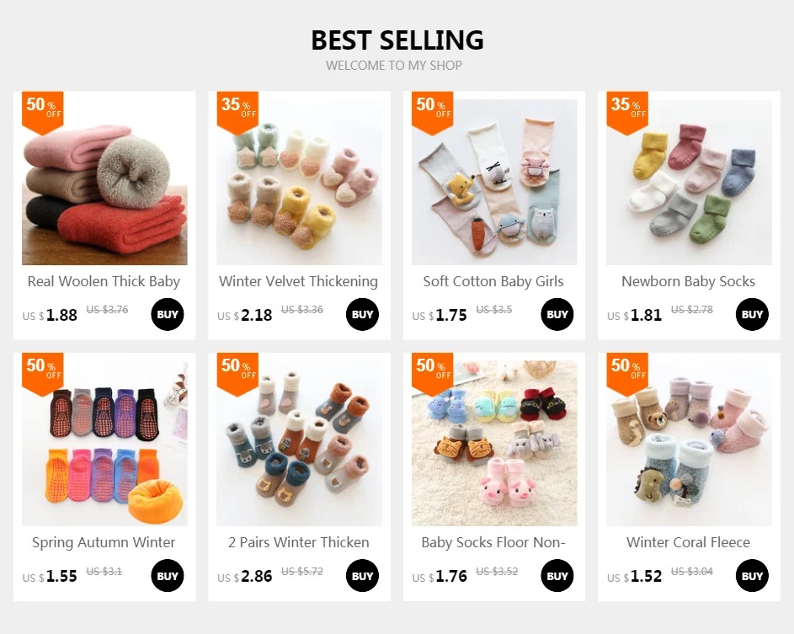Open the 2 Pairs Winter Thicken title link
The height and width of the screenshot is (634, 794).
tap(299, 542)
